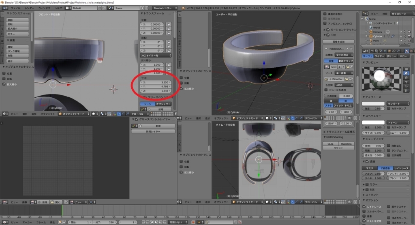
Task: Select flat plane preview shape icon
Action: (x=406, y=69)
